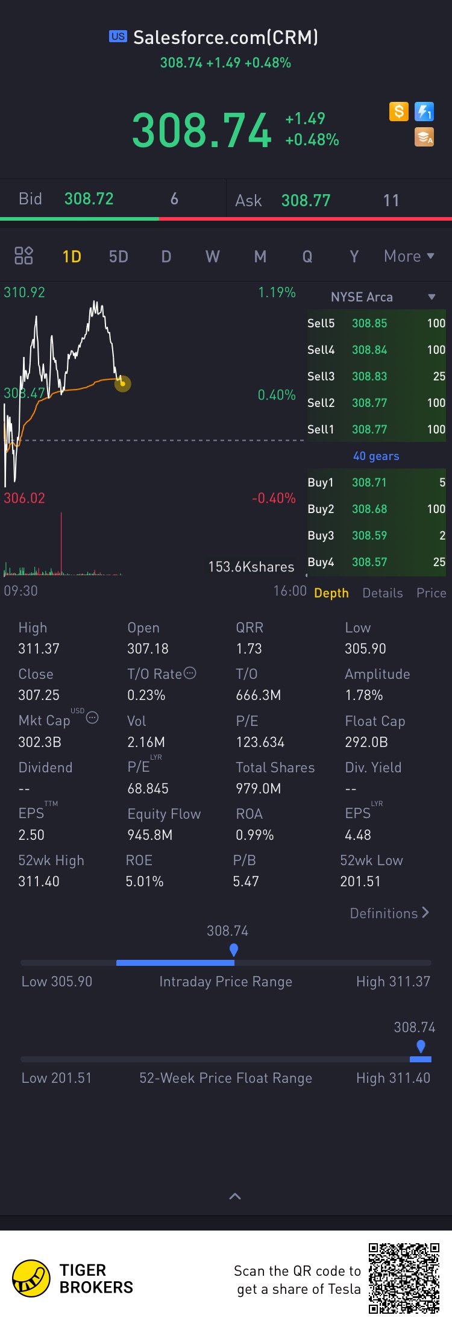Tap the Tiger Brokers logo

pyautogui.click(x=73, y=1279)
